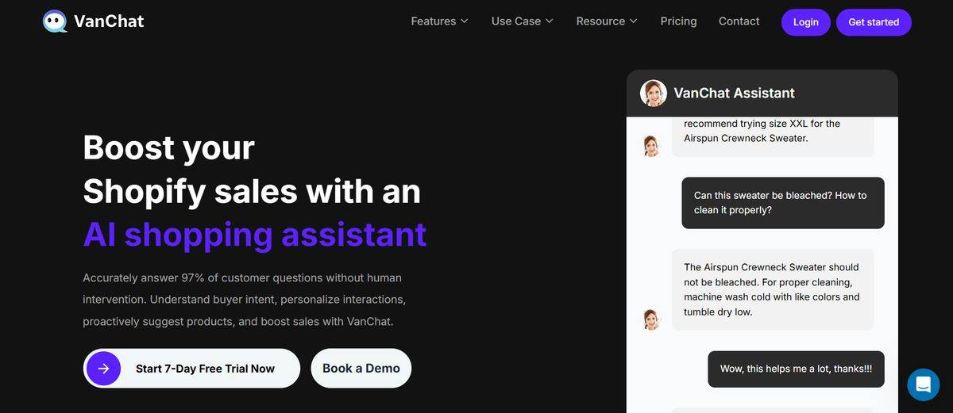Click the VanChat brand name text

coord(109,21)
